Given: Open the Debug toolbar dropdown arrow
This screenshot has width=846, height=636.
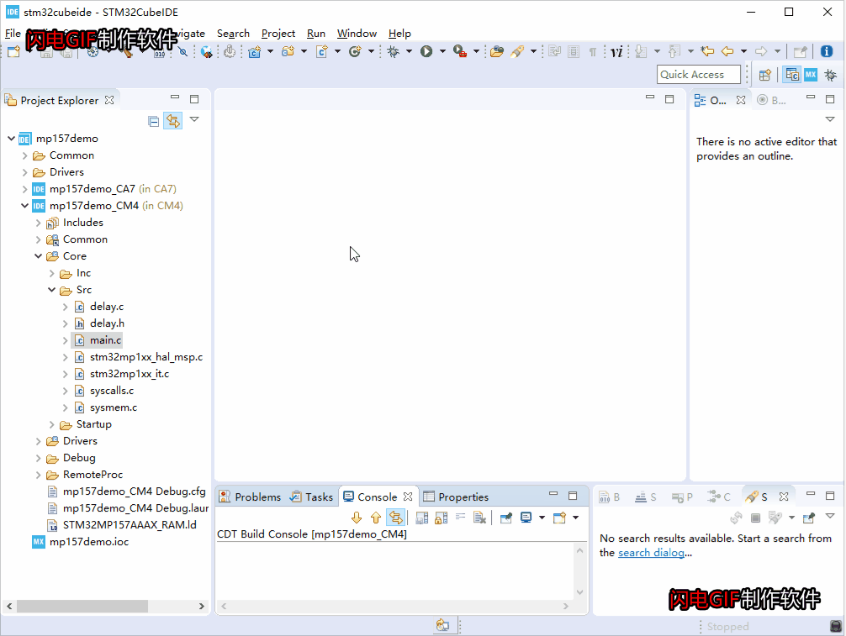Looking at the screenshot, I should (x=409, y=52).
